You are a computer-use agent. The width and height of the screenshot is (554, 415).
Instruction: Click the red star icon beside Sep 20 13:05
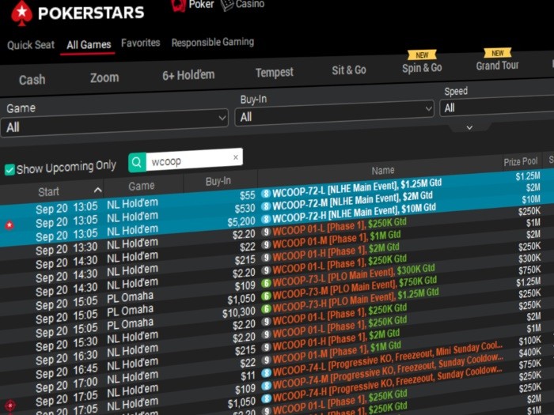[9, 224]
